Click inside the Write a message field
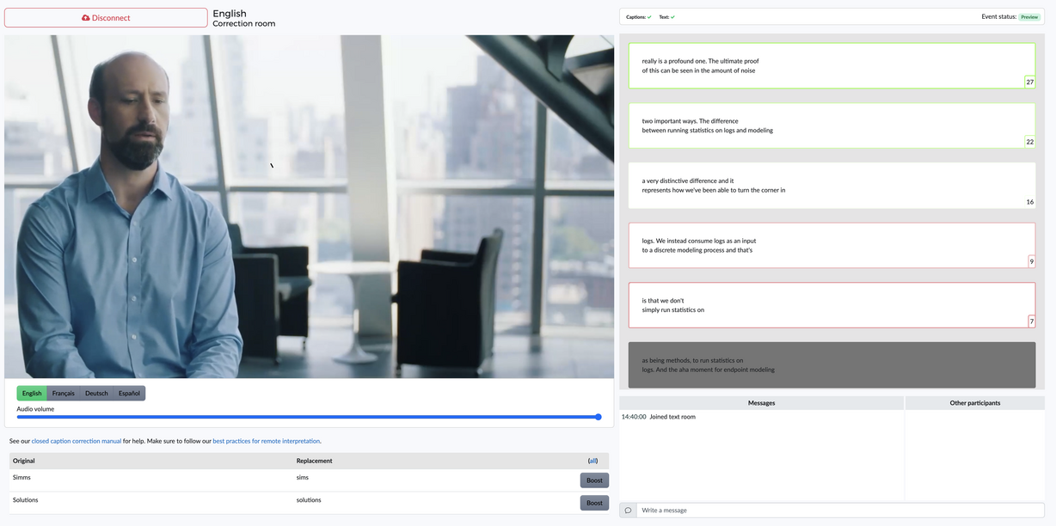 click(x=838, y=511)
